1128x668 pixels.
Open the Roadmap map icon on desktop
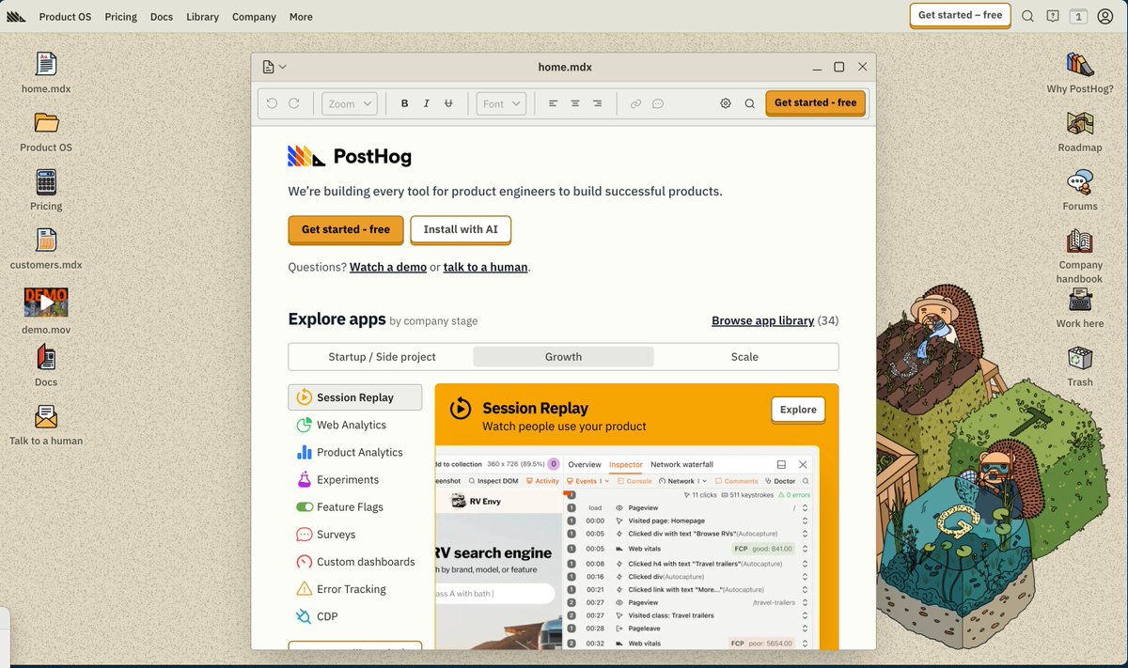[x=1080, y=123]
